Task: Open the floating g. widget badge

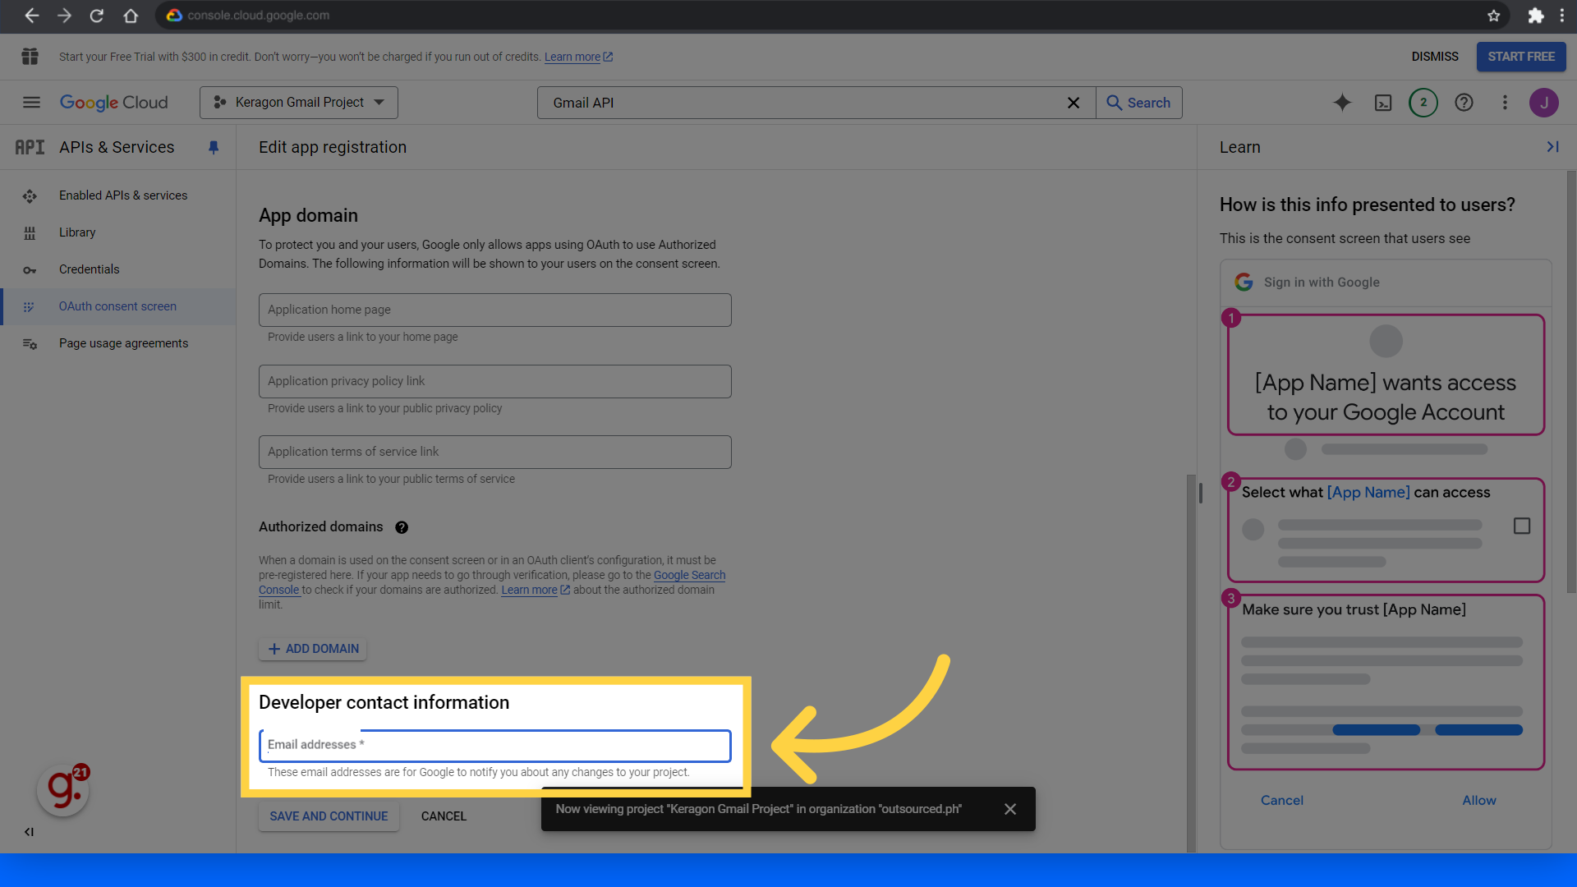Action: pyautogui.click(x=63, y=790)
